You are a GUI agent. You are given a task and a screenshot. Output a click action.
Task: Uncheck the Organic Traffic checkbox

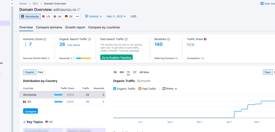(x=115, y=89)
